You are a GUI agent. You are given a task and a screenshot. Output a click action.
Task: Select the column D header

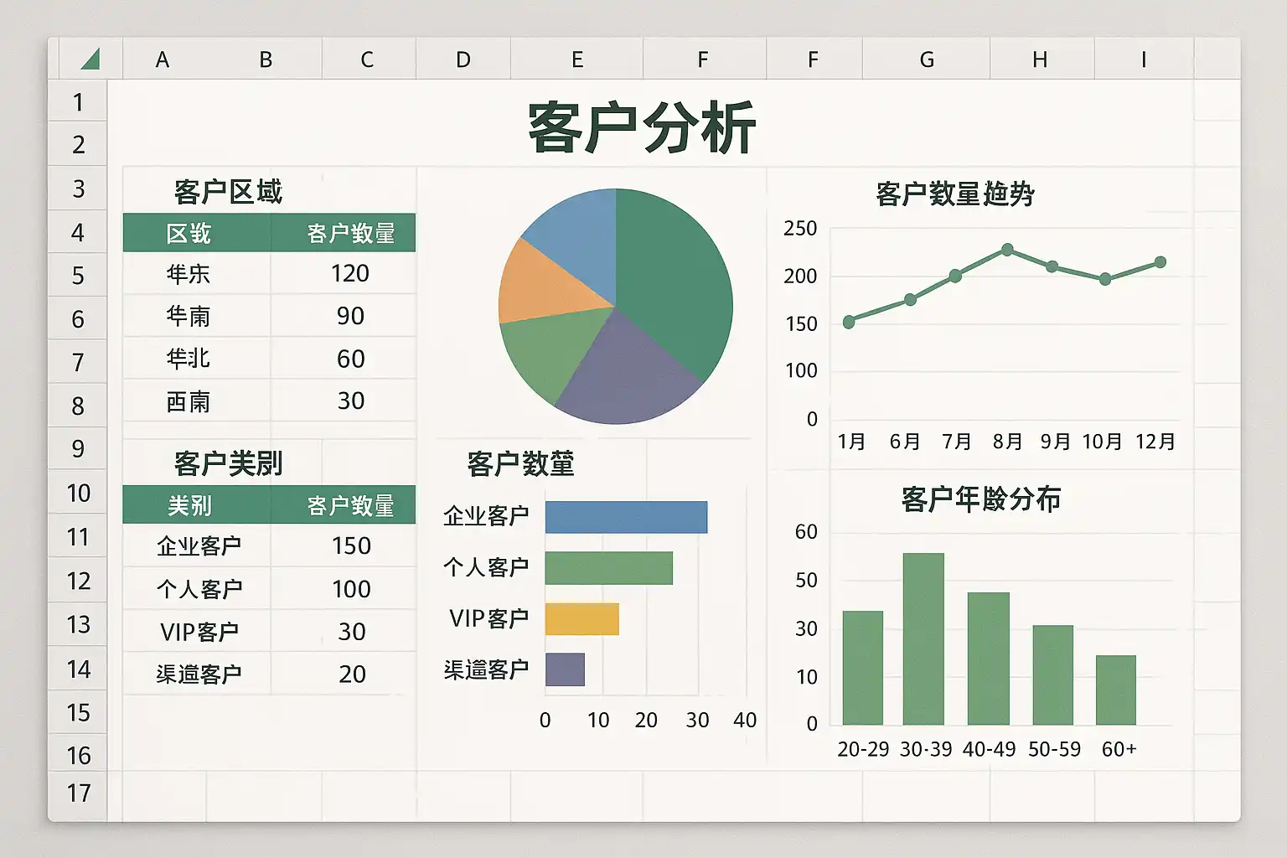tap(463, 59)
